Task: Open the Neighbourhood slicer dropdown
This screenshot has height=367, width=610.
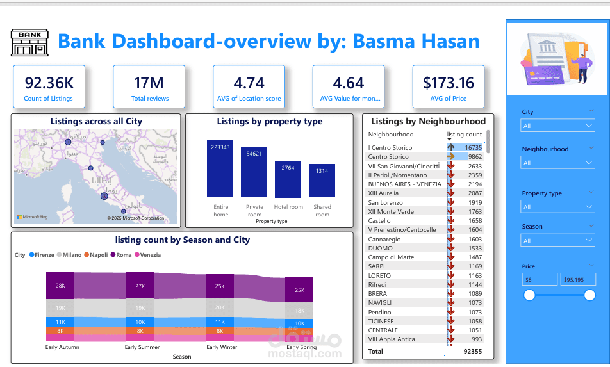Action: coord(557,163)
